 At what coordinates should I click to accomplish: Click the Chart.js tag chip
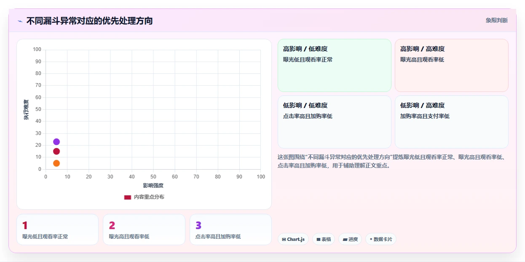[293, 239]
